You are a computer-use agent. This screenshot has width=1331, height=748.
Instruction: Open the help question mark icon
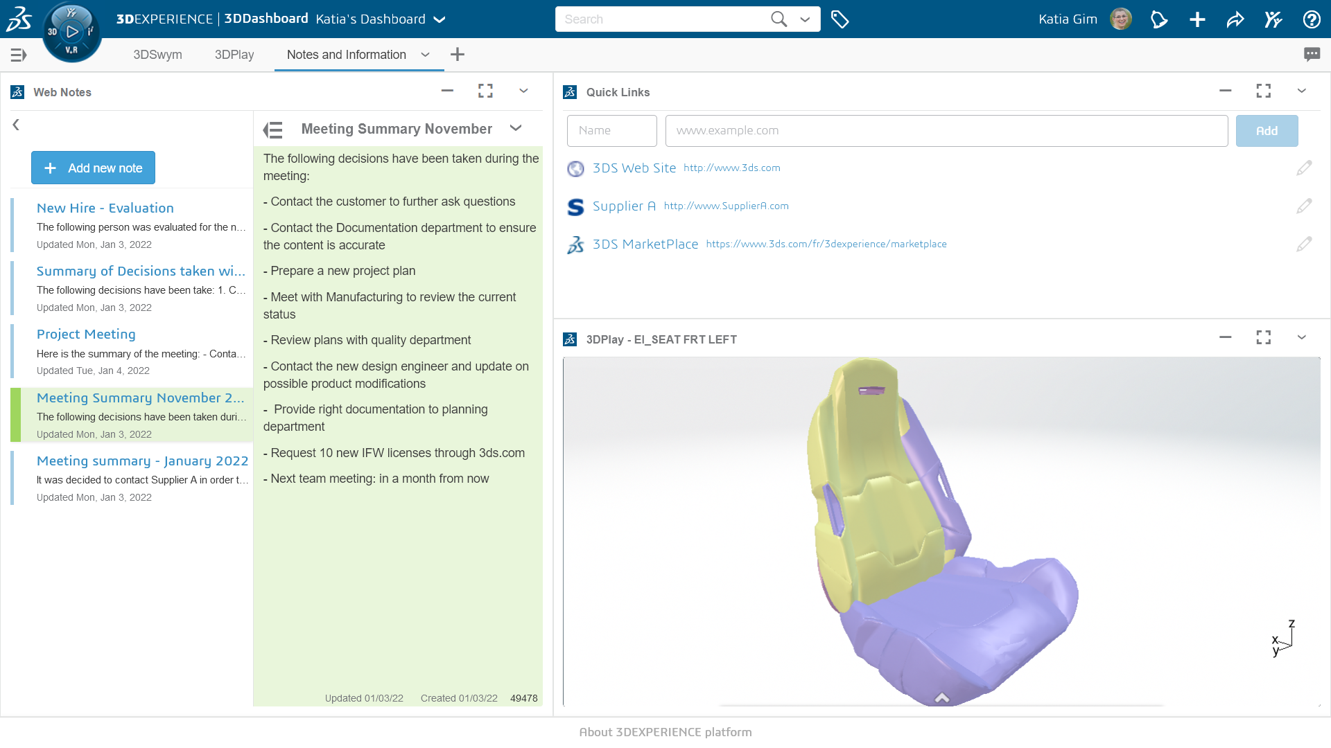coord(1311,19)
